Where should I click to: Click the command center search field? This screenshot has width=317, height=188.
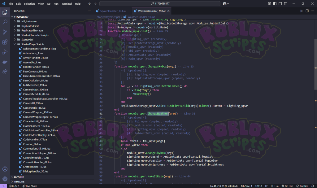[x=160, y=4]
